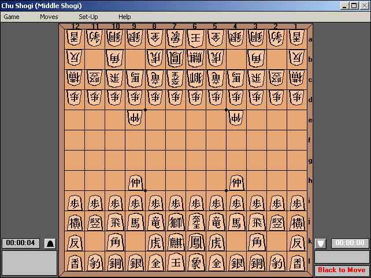The width and height of the screenshot is (371, 278).
Task: Pick Black's Go-Between (仲) on 4h
Action: (x=236, y=182)
